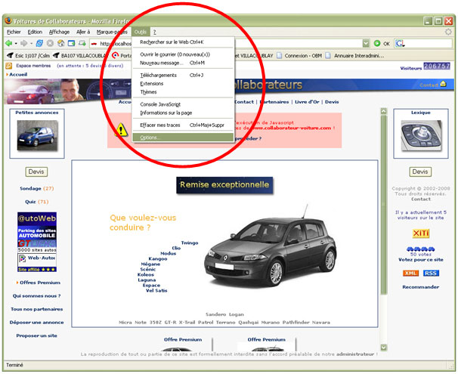Click the Petites annonces blue car thumbnail
Viewport: 458px width, 374px height.
(37, 135)
